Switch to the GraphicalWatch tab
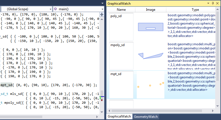221x120 pixels. [119, 116]
